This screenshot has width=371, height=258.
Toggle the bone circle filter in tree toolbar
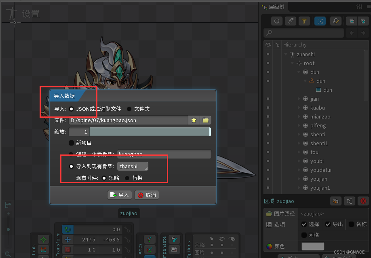pyautogui.click(x=276, y=21)
